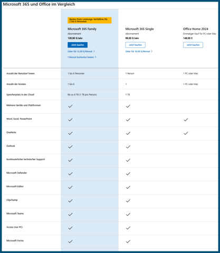The image size is (220, 253).
Task: Click Single checkmark in OneNote row
Action: (128, 133)
